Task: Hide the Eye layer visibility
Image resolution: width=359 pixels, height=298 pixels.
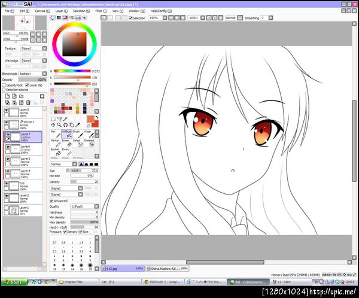Action: pos(6,184)
